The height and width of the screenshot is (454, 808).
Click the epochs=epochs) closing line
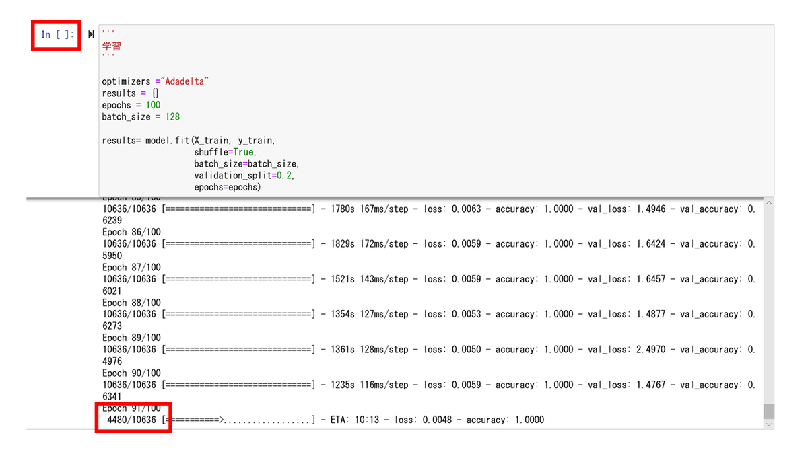[x=227, y=187]
